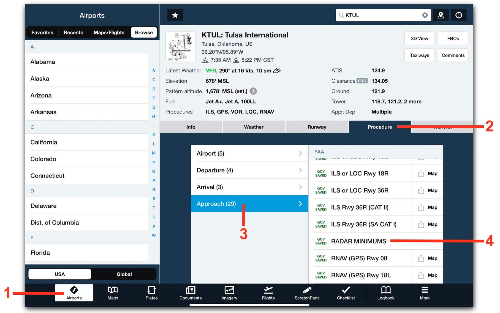Switch to the Info tab
This screenshot has height=313, width=500.
click(191, 127)
